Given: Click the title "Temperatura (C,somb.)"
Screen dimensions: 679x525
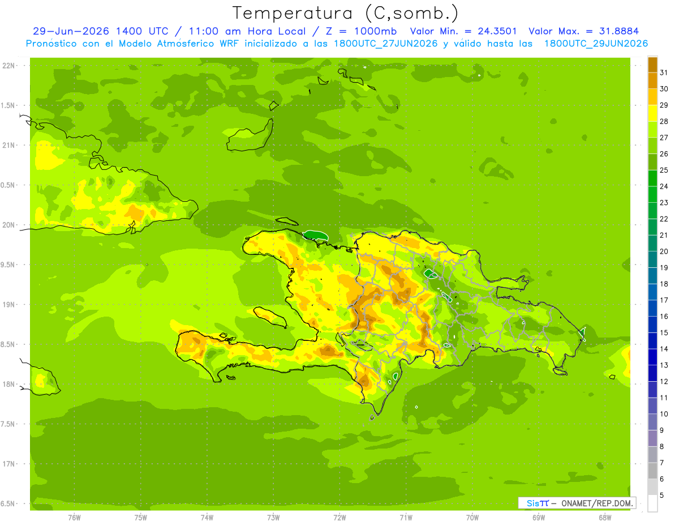Looking at the screenshot, I should [x=345, y=12].
